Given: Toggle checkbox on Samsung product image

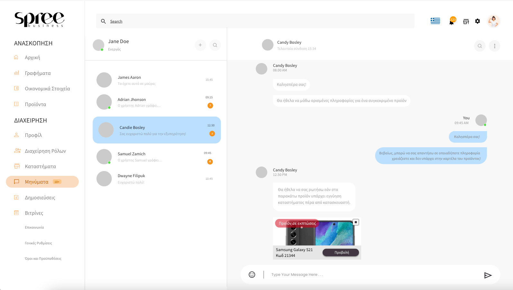Looking at the screenshot, I should [356, 222].
